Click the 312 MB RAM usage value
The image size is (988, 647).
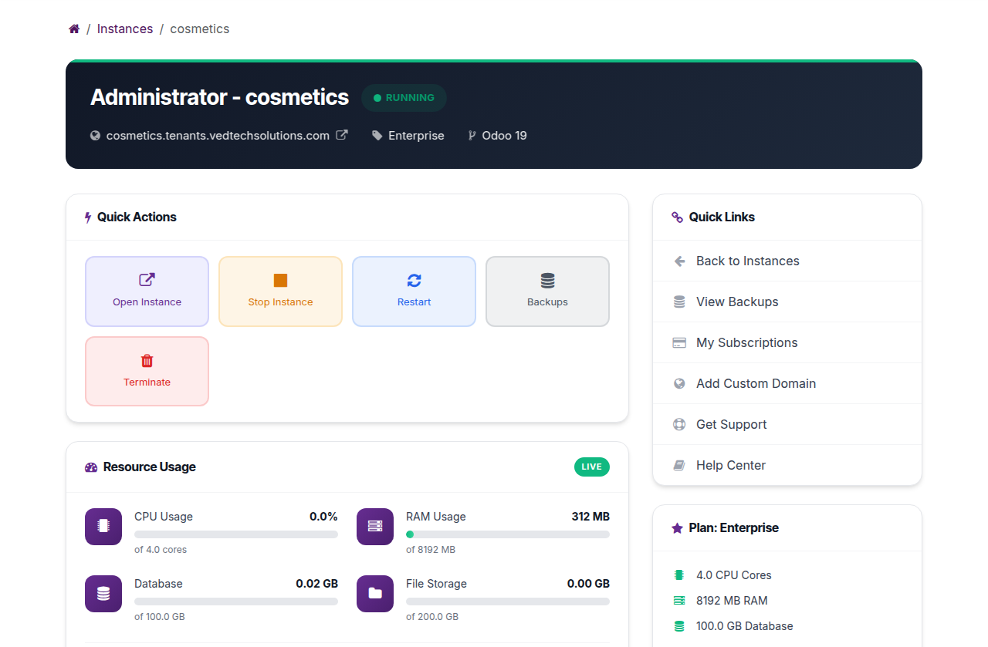click(x=590, y=517)
